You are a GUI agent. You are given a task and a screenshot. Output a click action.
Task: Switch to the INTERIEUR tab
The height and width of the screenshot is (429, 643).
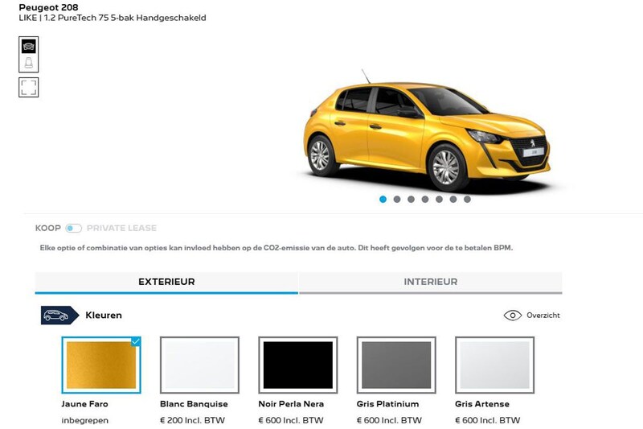(x=430, y=282)
